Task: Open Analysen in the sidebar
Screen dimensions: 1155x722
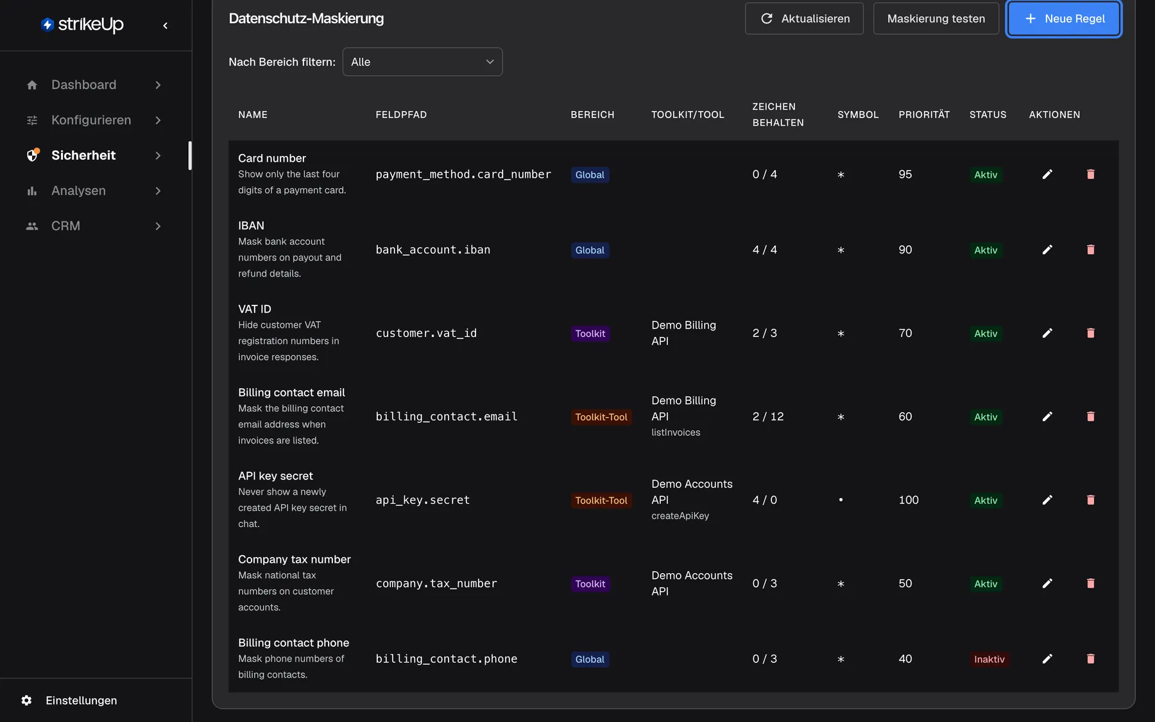Action: point(78,191)
